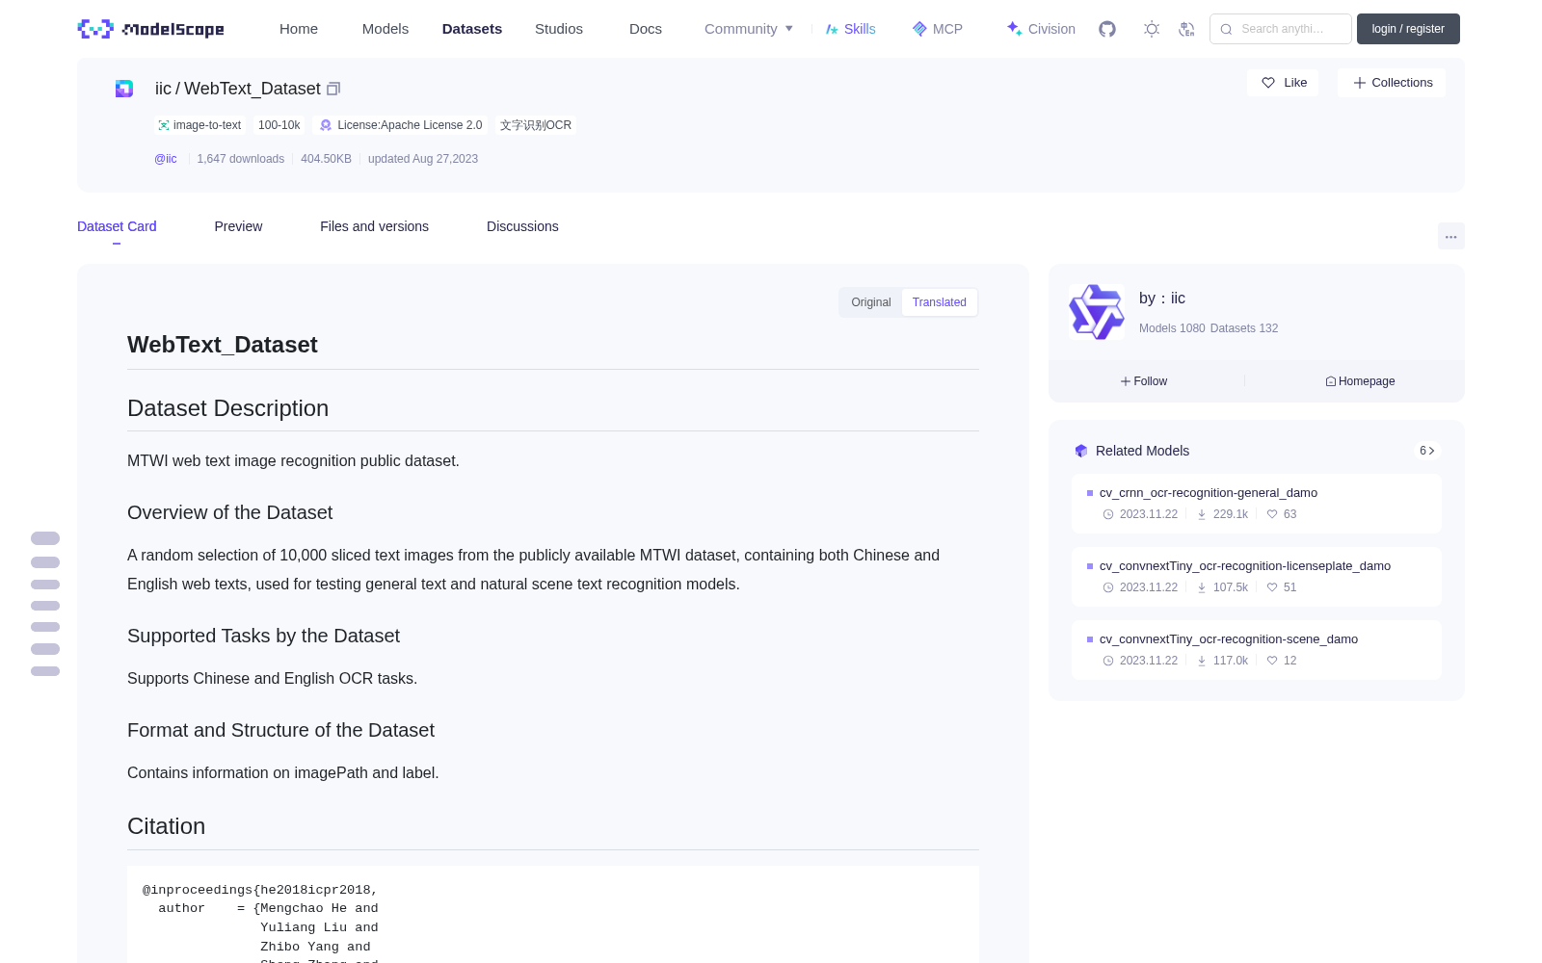Click the 'Datasets 132' stat
Screen dimensions: 1542x963
[x=1244, y=328]
